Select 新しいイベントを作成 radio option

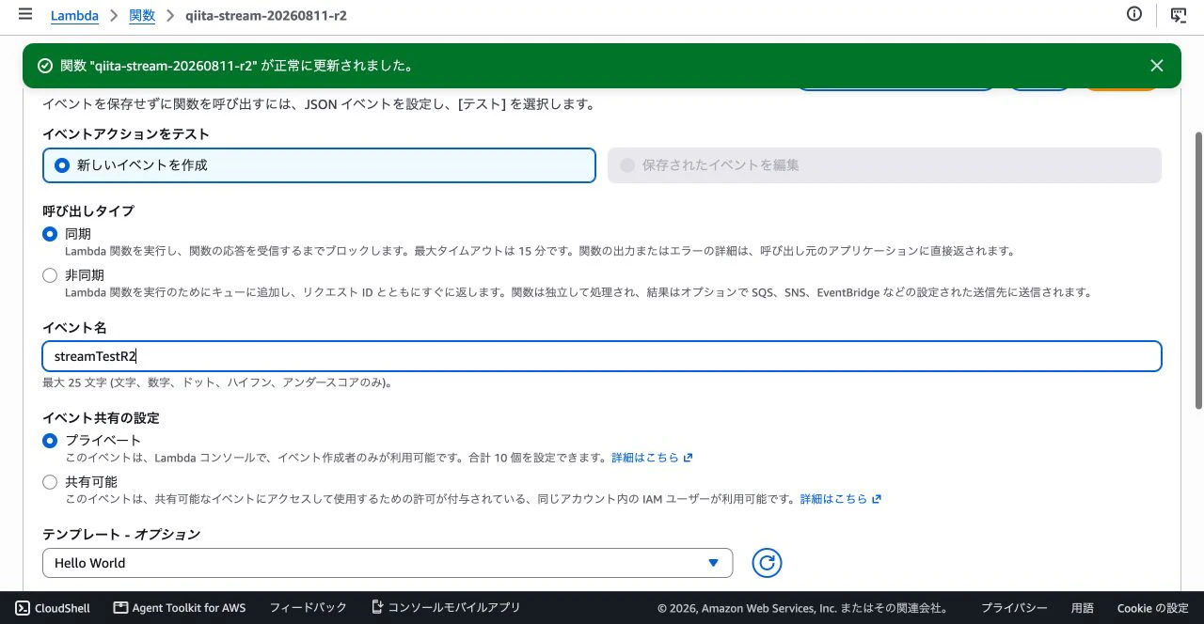(319, 165)
